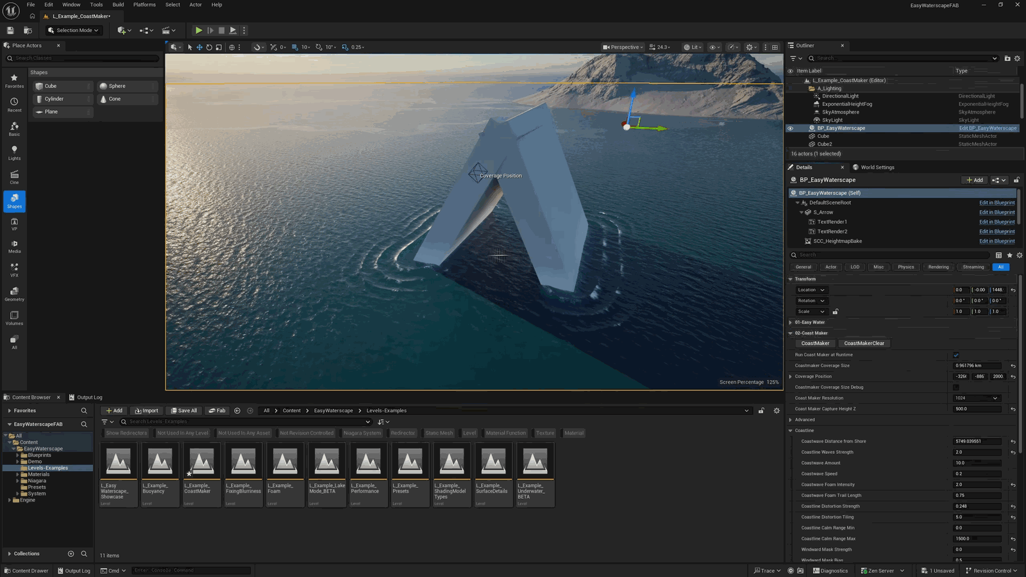This screenshot has width=1026, height=577.
Task: Click the Save current level icon
Action: [10, 30]
